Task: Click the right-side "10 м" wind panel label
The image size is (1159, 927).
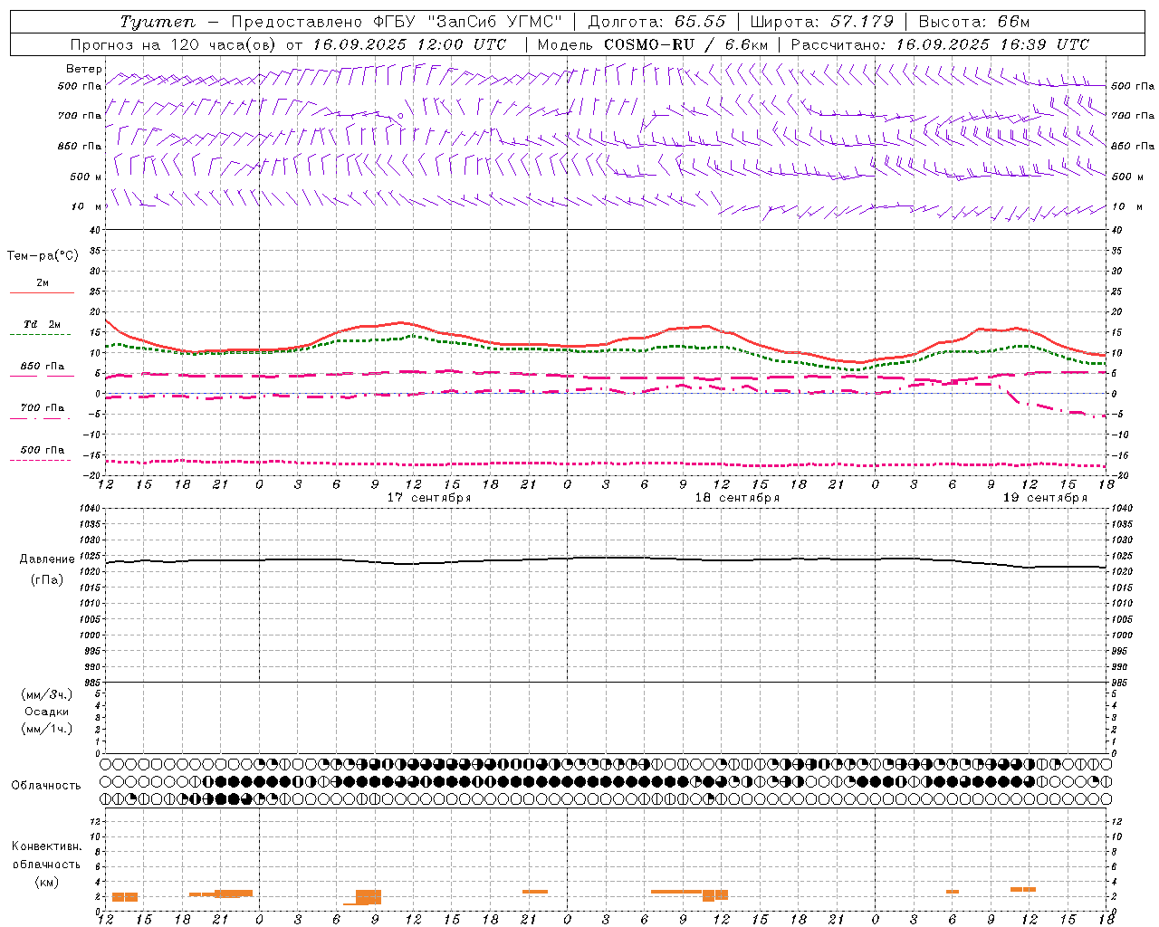Action: tap(1126, 206)
